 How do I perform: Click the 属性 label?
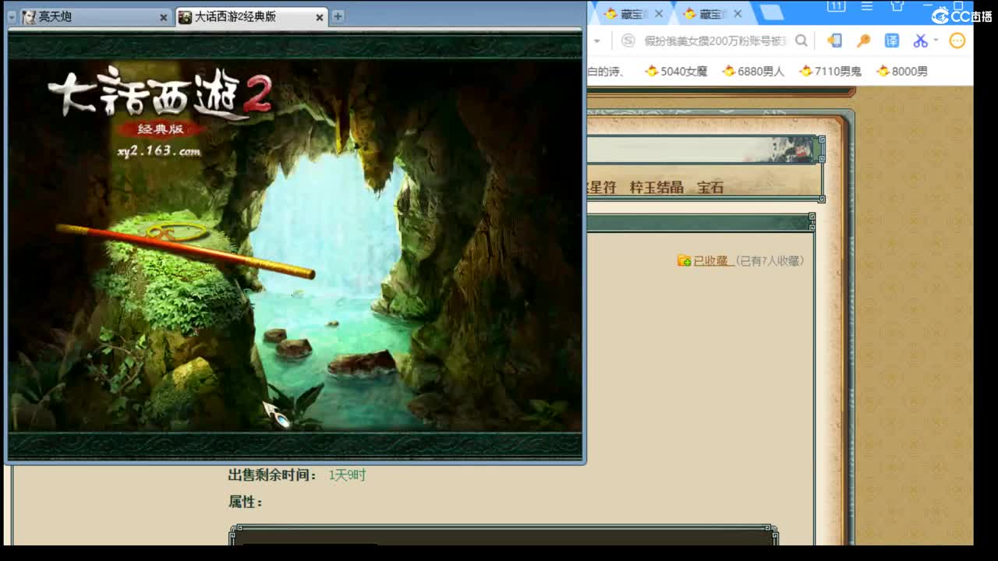pyautogui.click(x=245, y=502)
